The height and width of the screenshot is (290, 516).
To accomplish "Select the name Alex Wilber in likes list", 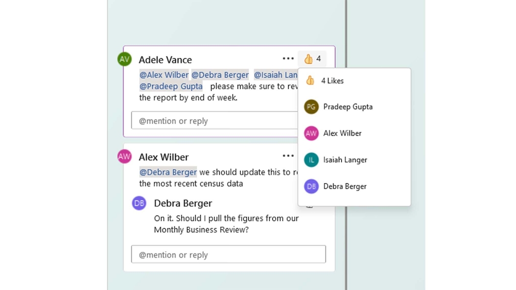I will click(x=342, y=133).
